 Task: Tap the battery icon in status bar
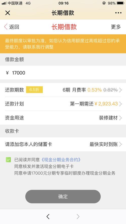coord(120,3)
